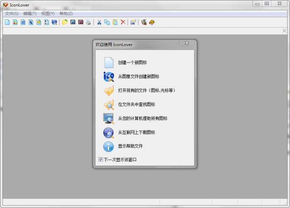Screen dimensions: 290x208
Task: Open the 文件(S) menu
Action: (12, 14)
